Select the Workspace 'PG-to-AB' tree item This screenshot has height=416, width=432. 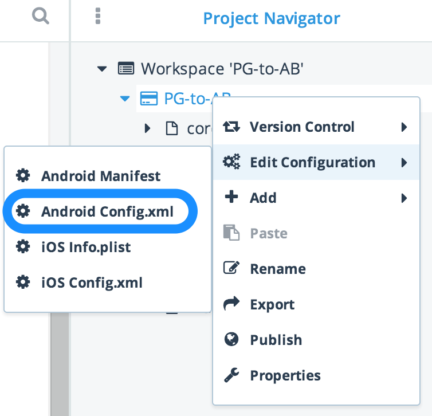point(222,69)
